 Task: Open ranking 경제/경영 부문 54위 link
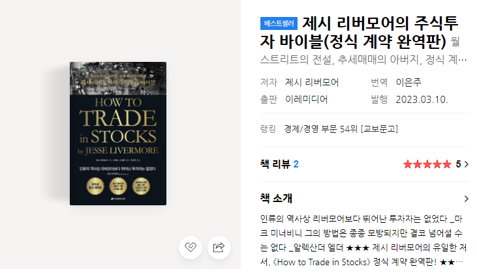click(x=341, y=129)
